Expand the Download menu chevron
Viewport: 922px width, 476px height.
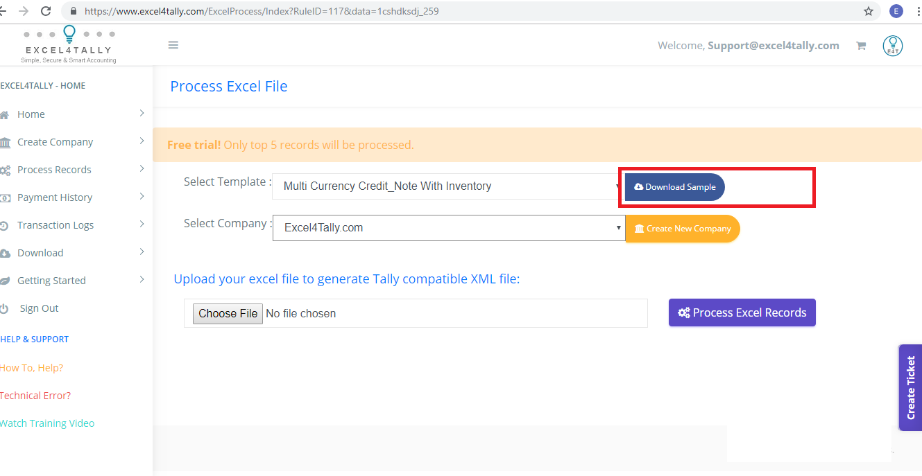point(142,252)
